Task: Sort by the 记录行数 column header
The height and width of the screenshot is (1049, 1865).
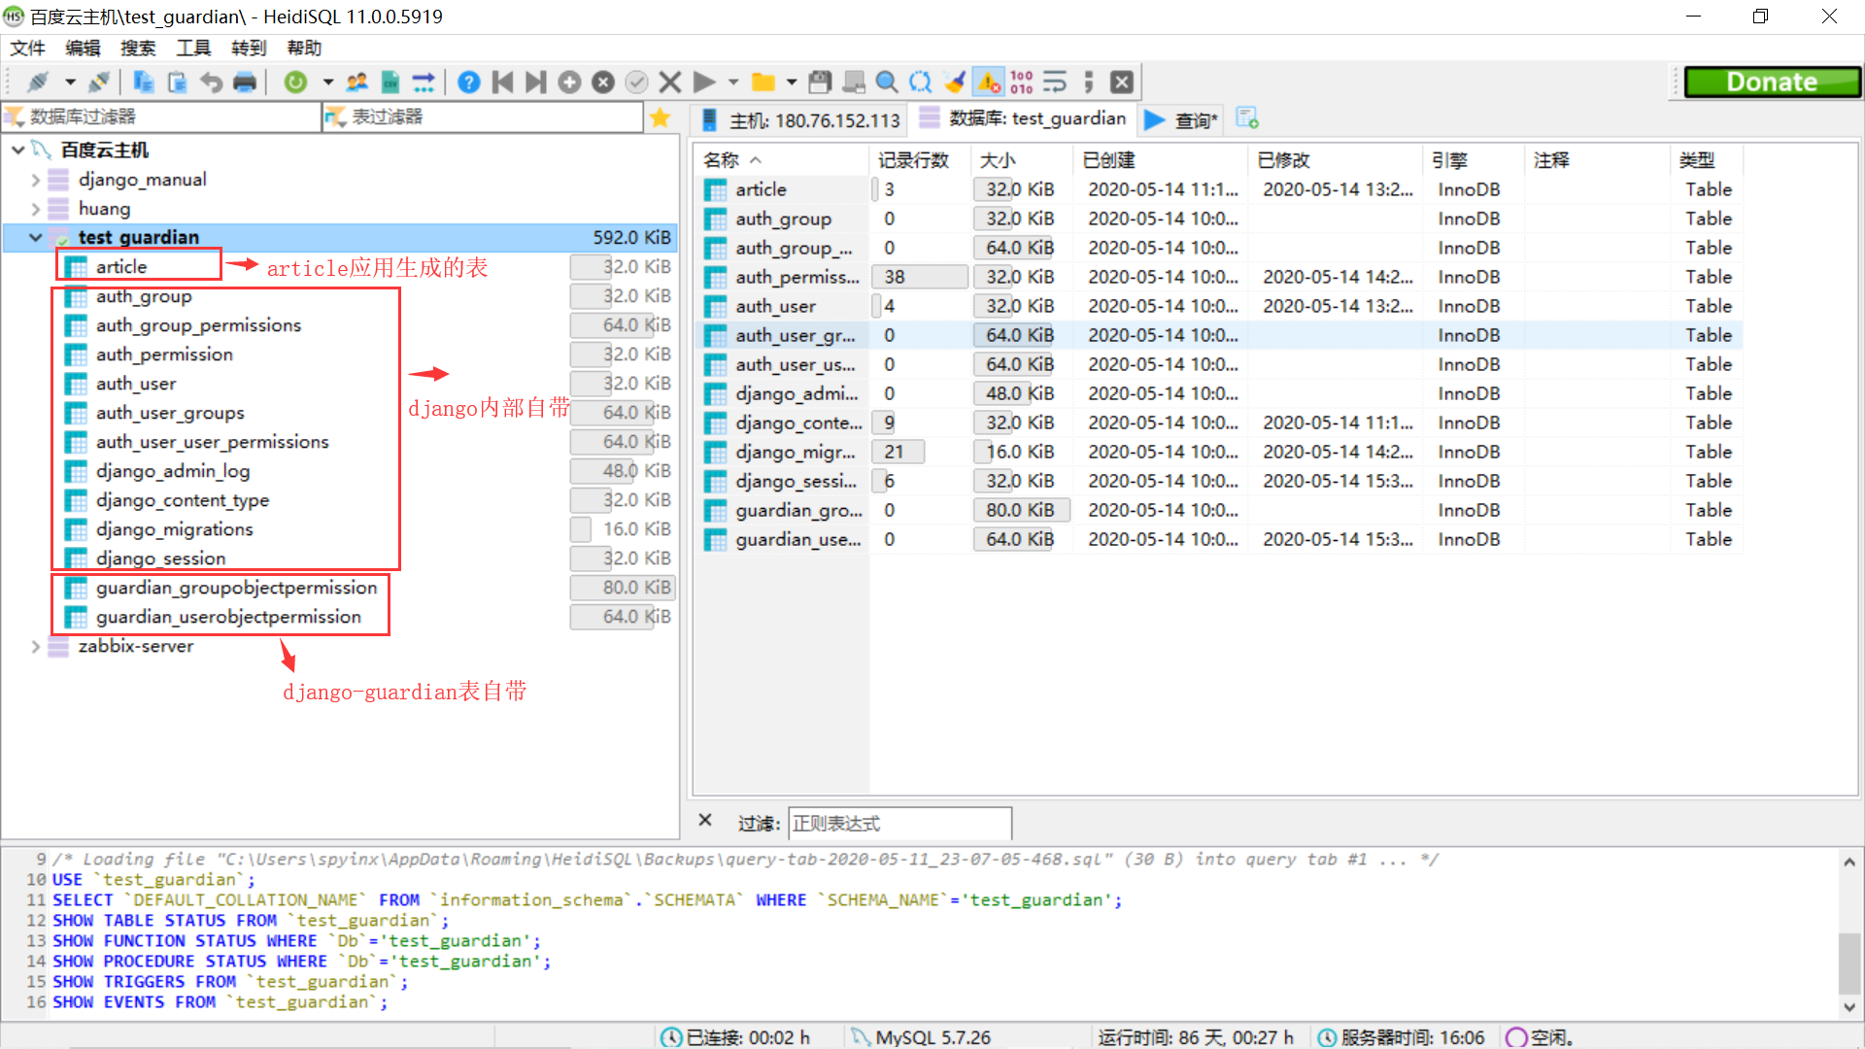Action: pyautogui.click(x=920, y=160)
